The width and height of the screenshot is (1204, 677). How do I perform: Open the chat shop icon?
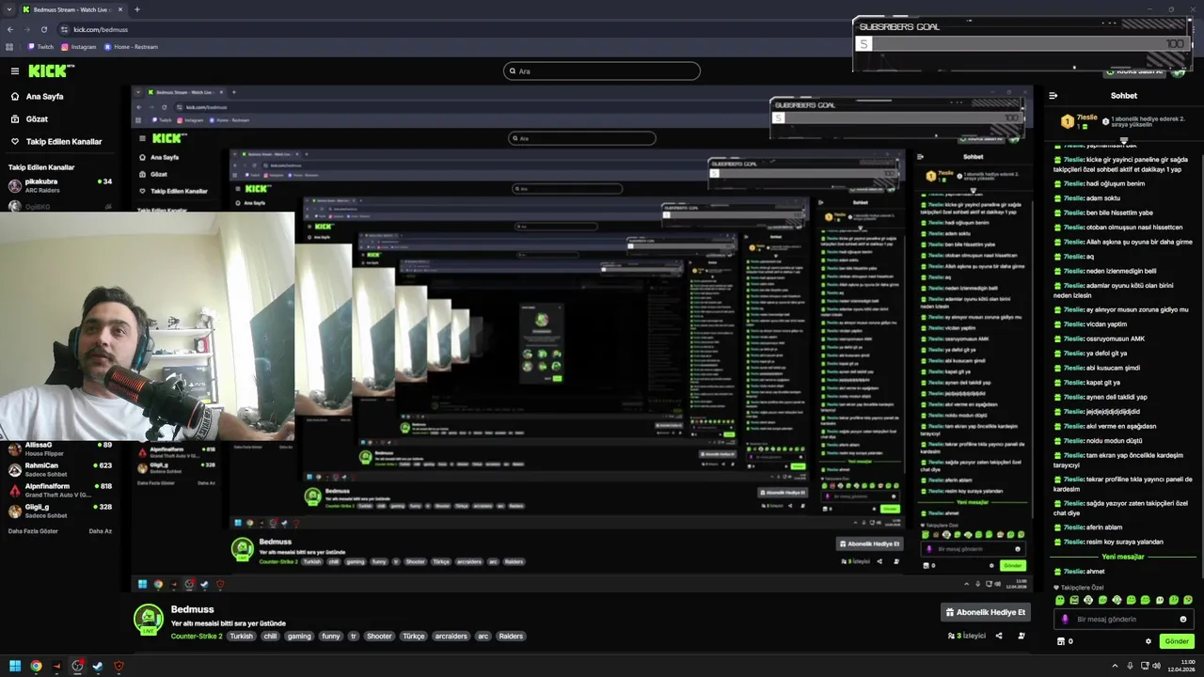1061,641
